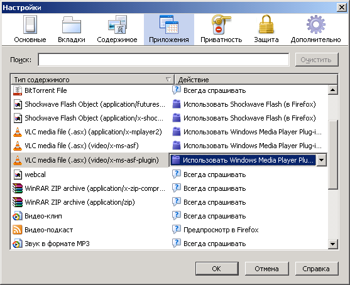This screenshot has height=285, width=350.
Task: Click scrollbar down arrow in list
Action: (333, 244)
